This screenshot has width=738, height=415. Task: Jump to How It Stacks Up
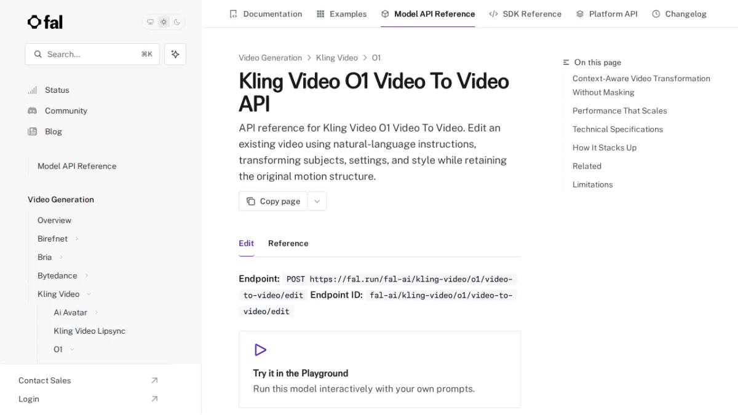(605, 148)
